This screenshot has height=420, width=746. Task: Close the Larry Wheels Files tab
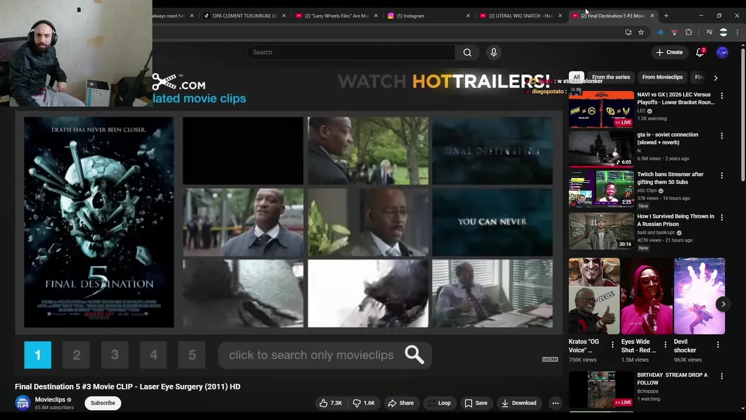[376, 16]
